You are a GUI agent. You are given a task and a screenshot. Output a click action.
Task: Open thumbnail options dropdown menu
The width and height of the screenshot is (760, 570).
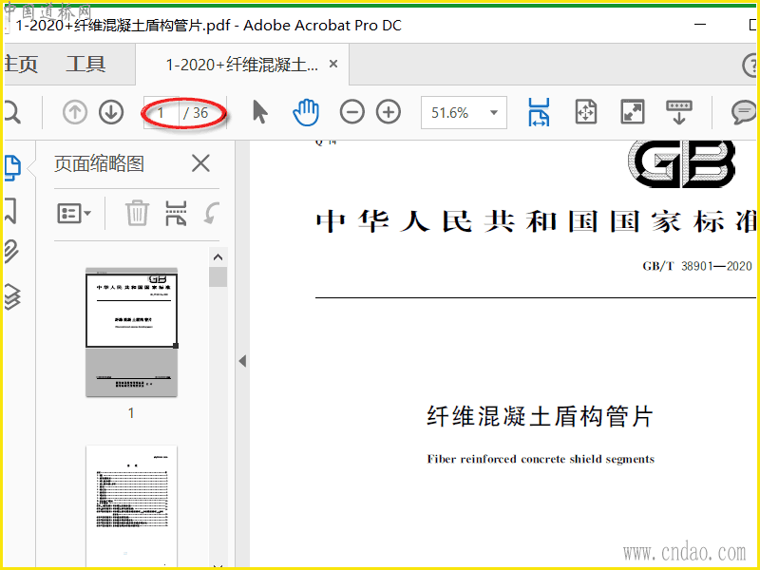[74, 213]
